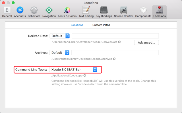182x113 pixels.
Task: Select the Locations toolbar pane
Action: tap(160, 12)
